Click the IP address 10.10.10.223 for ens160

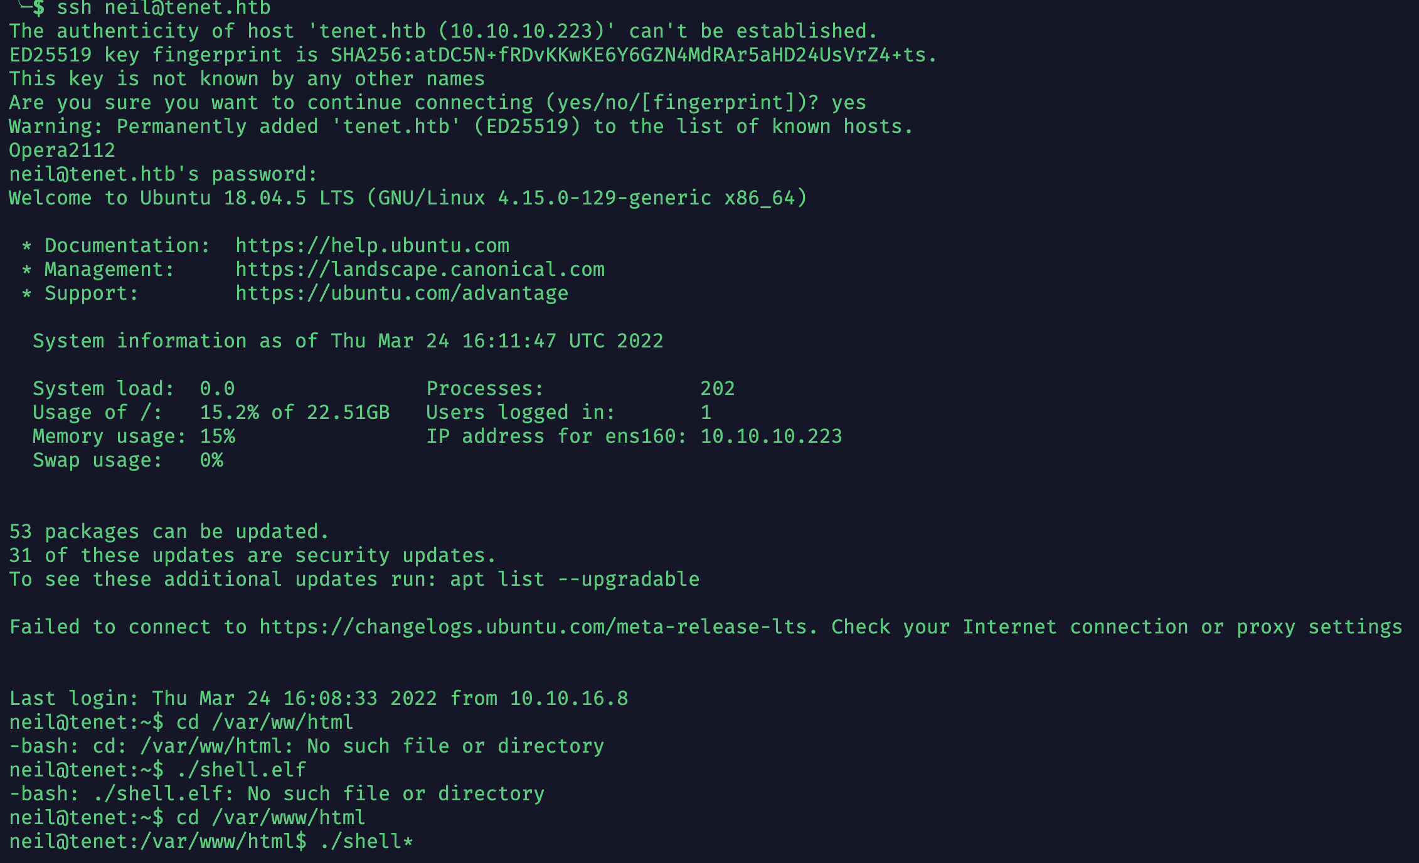(x=771, y=437)
